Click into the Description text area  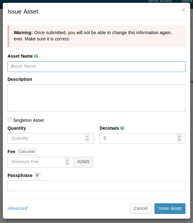click(96, 98)
